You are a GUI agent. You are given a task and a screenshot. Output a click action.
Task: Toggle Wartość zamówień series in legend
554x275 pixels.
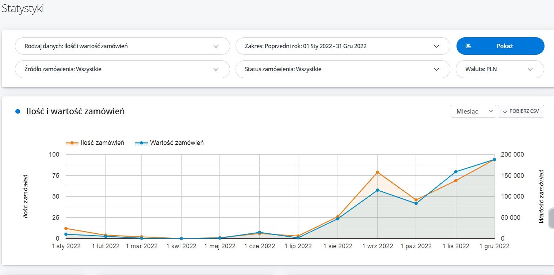(177, 143)
